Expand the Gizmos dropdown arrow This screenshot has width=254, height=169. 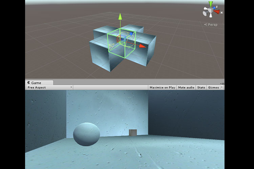click(221, 88)
